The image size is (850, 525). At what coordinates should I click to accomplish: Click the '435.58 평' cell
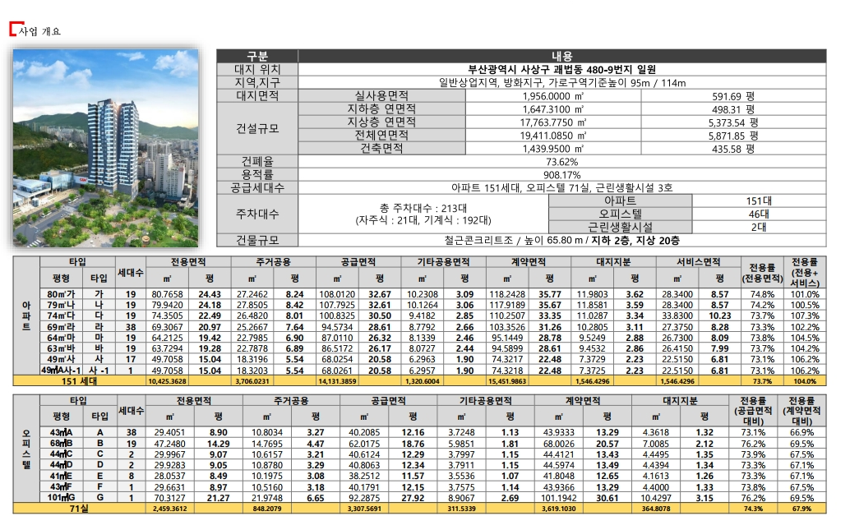[x=733, y=149]
